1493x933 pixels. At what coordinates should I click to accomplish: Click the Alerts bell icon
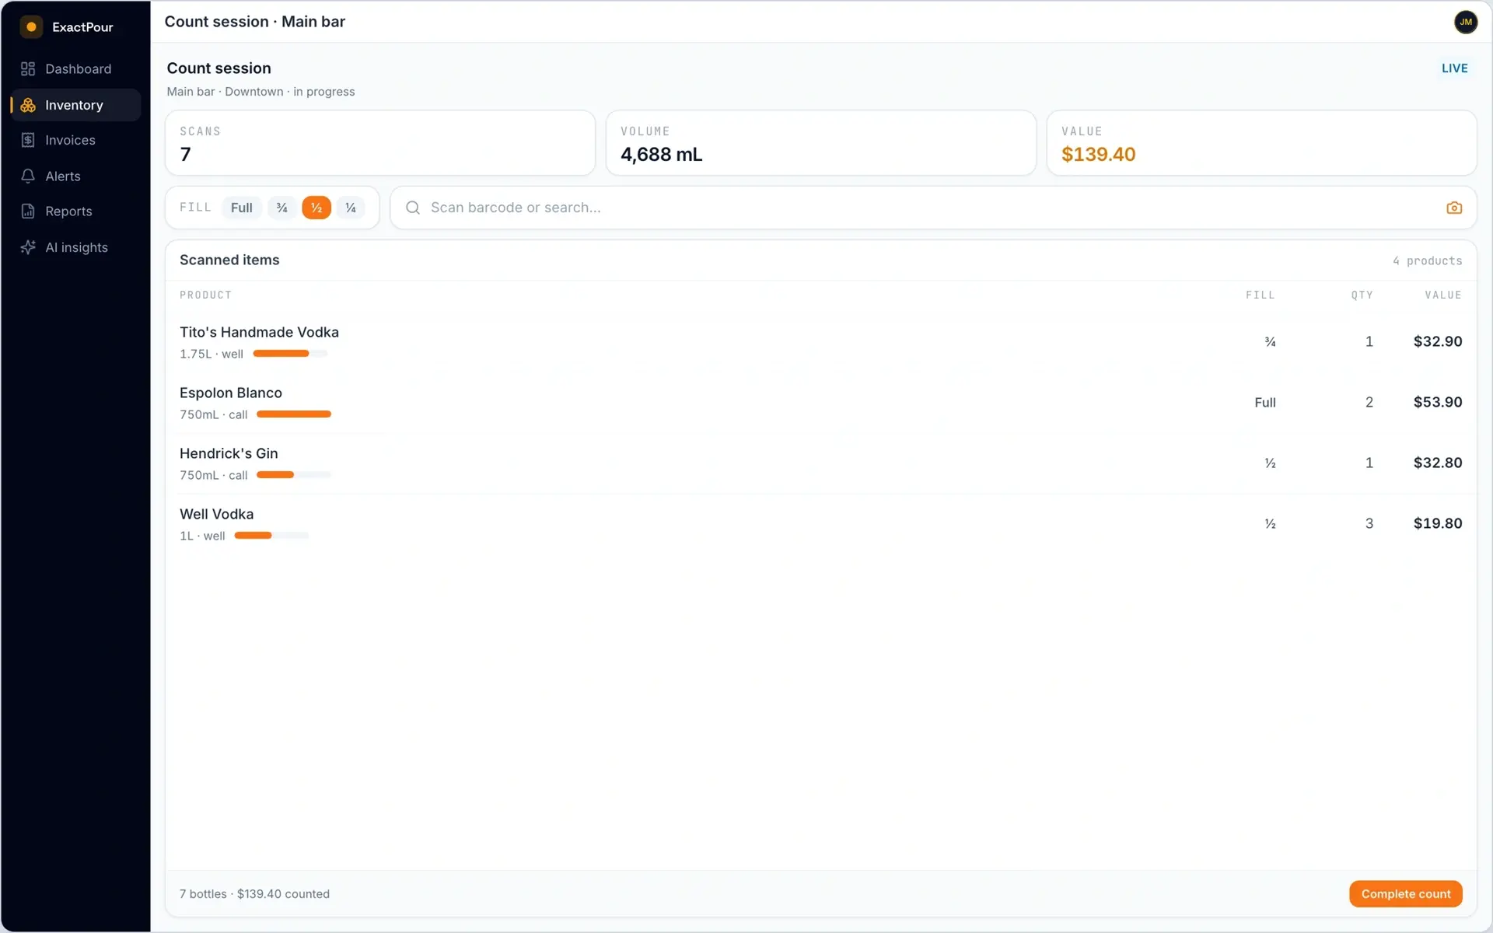(x=28, y=176)
